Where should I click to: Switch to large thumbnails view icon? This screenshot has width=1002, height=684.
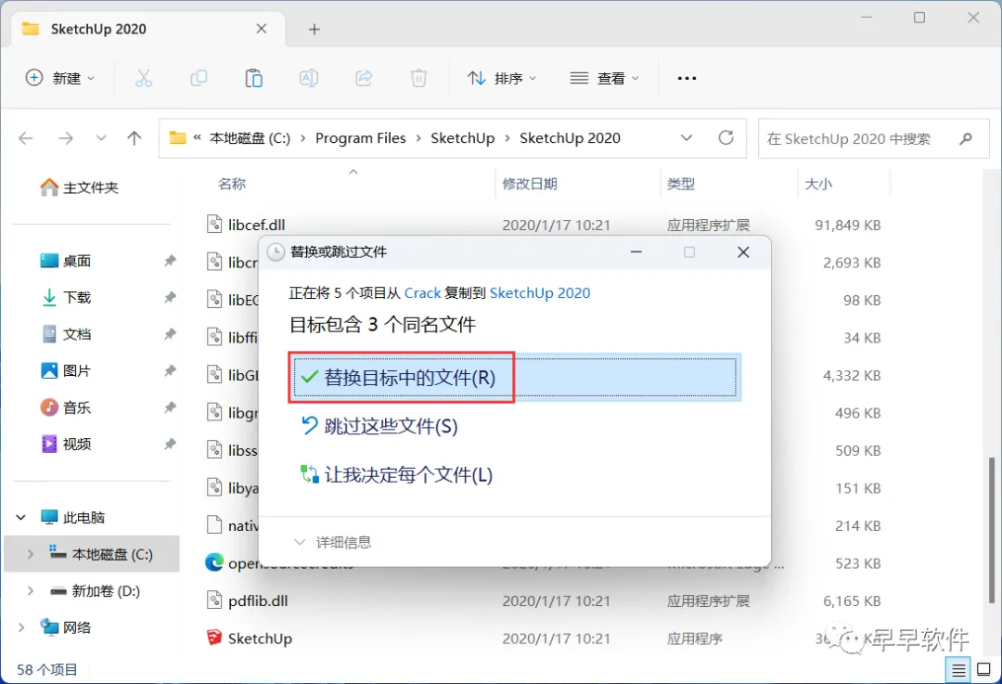click(984, 669)
